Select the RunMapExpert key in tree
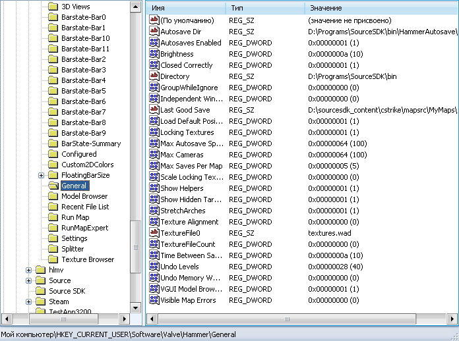459x341 pixels. (x=84, y=228)
